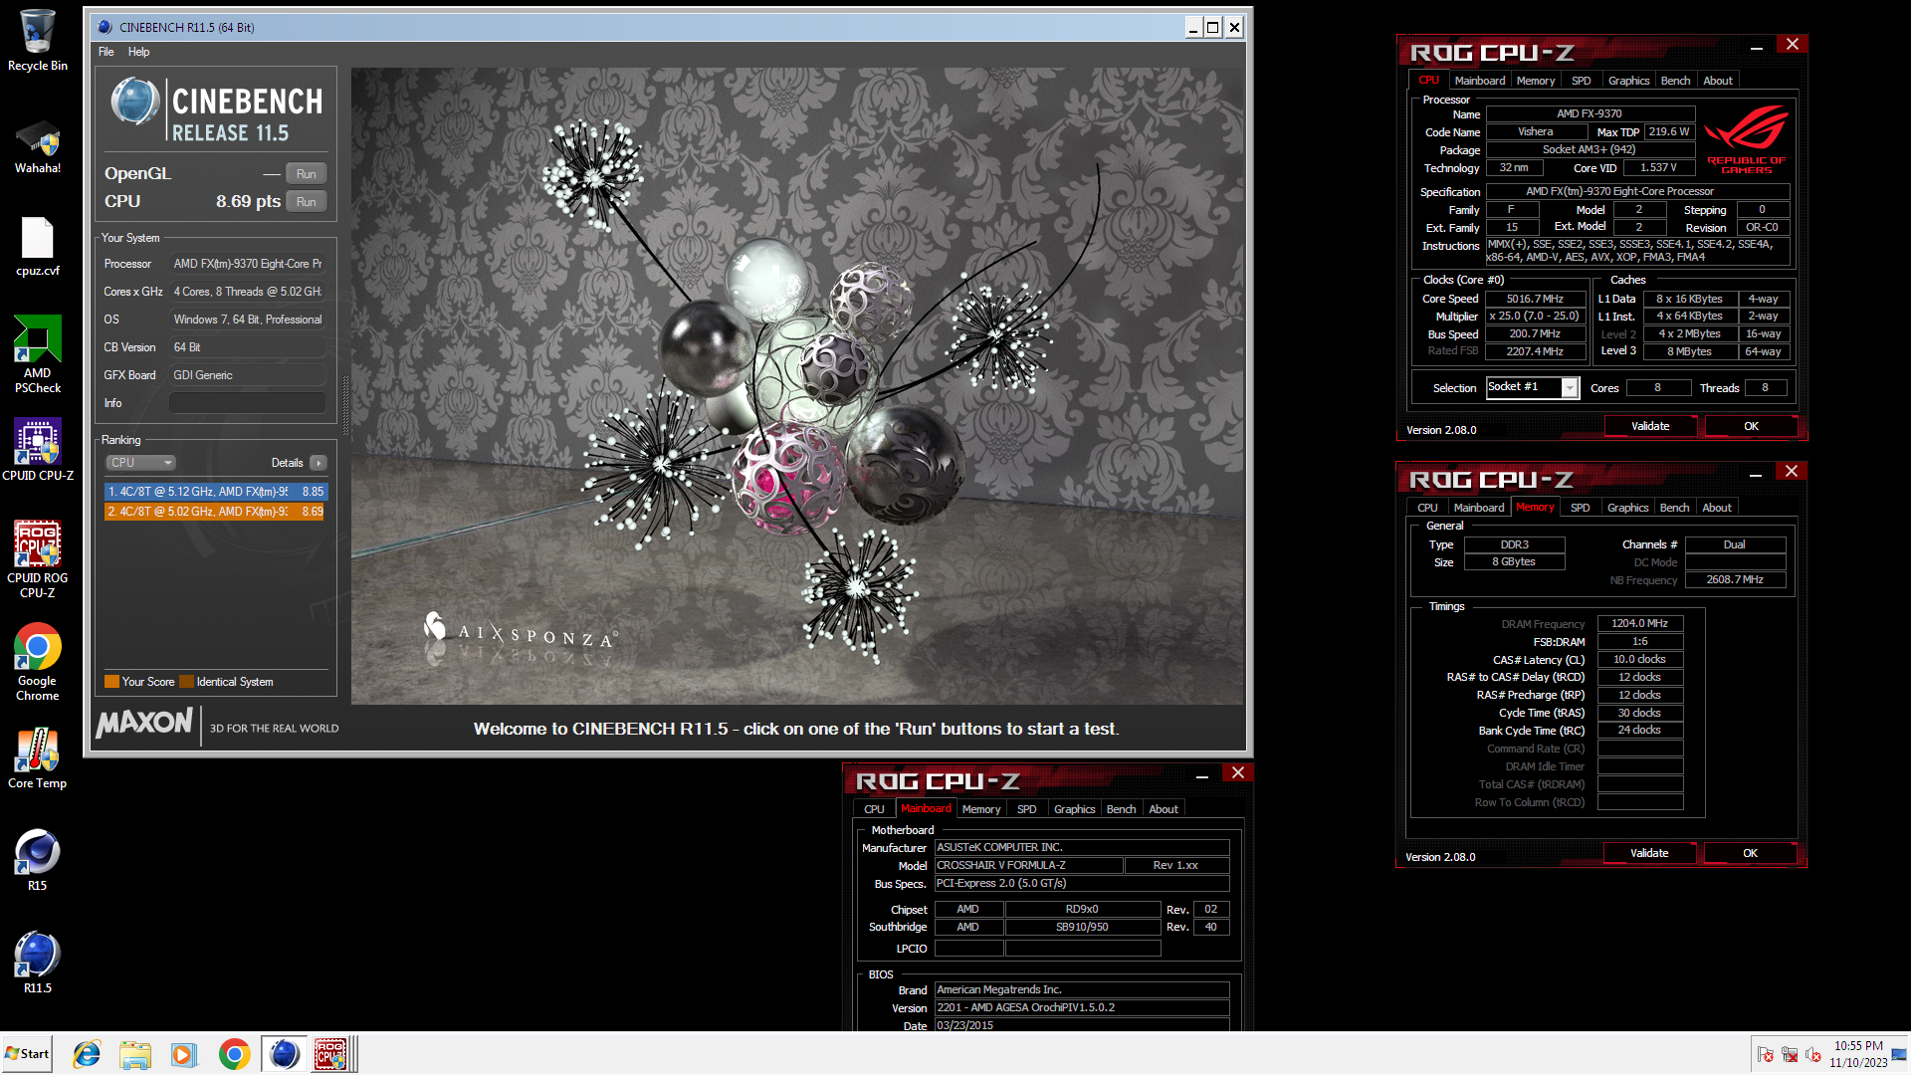Switch to Memory tab in Mainboard CPU-Z window

[981, 809]
